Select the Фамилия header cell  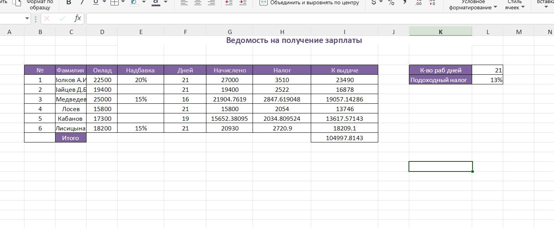coord(71,70)
